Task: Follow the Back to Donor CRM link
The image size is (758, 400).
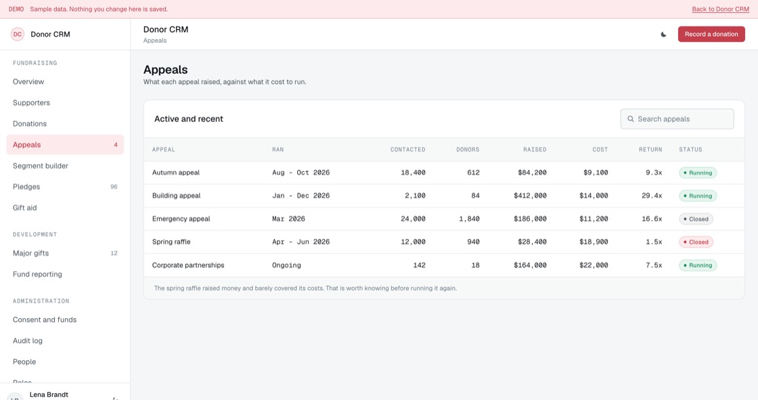Action: click(x=720, y=9)
